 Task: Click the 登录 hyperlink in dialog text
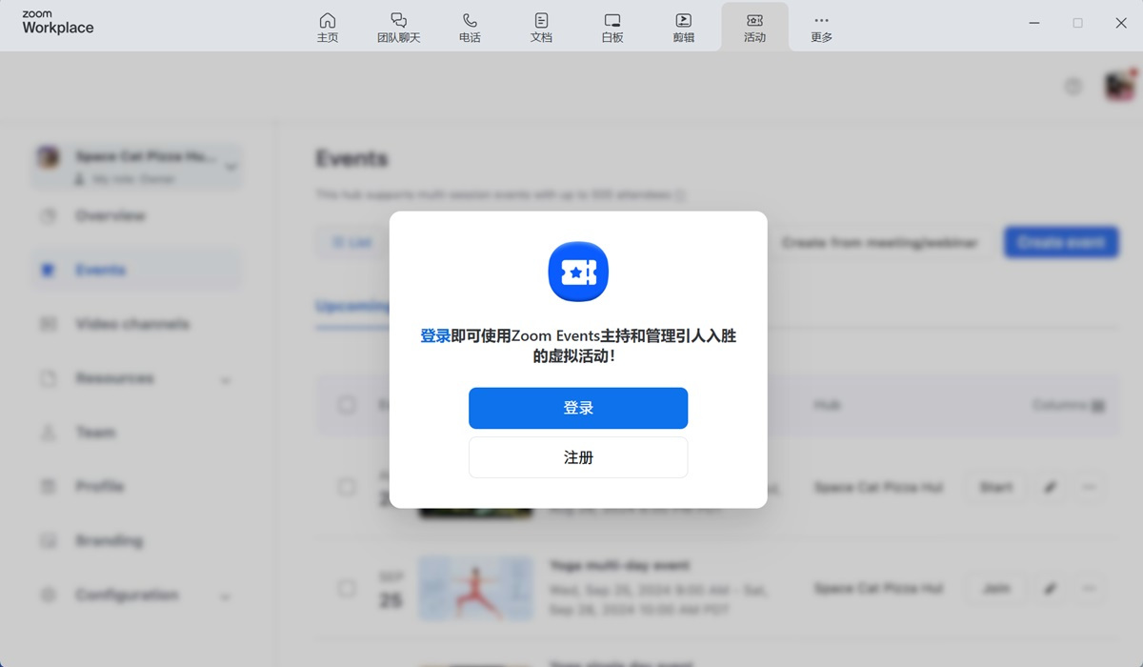(435, 336)
